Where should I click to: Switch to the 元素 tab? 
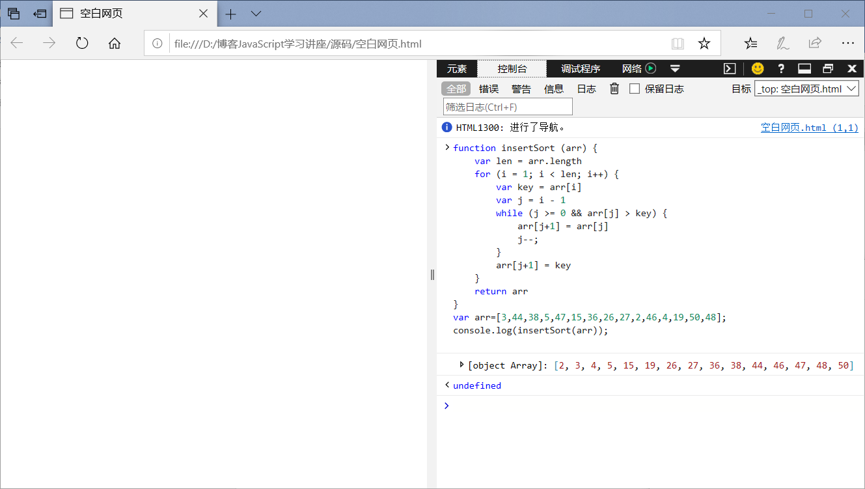pos(457,69)
